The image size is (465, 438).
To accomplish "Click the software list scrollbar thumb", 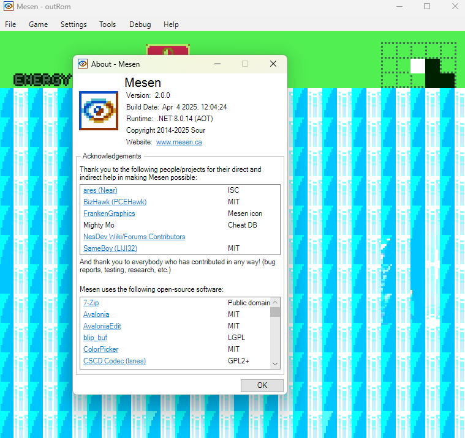I will (x=275, y=312).
